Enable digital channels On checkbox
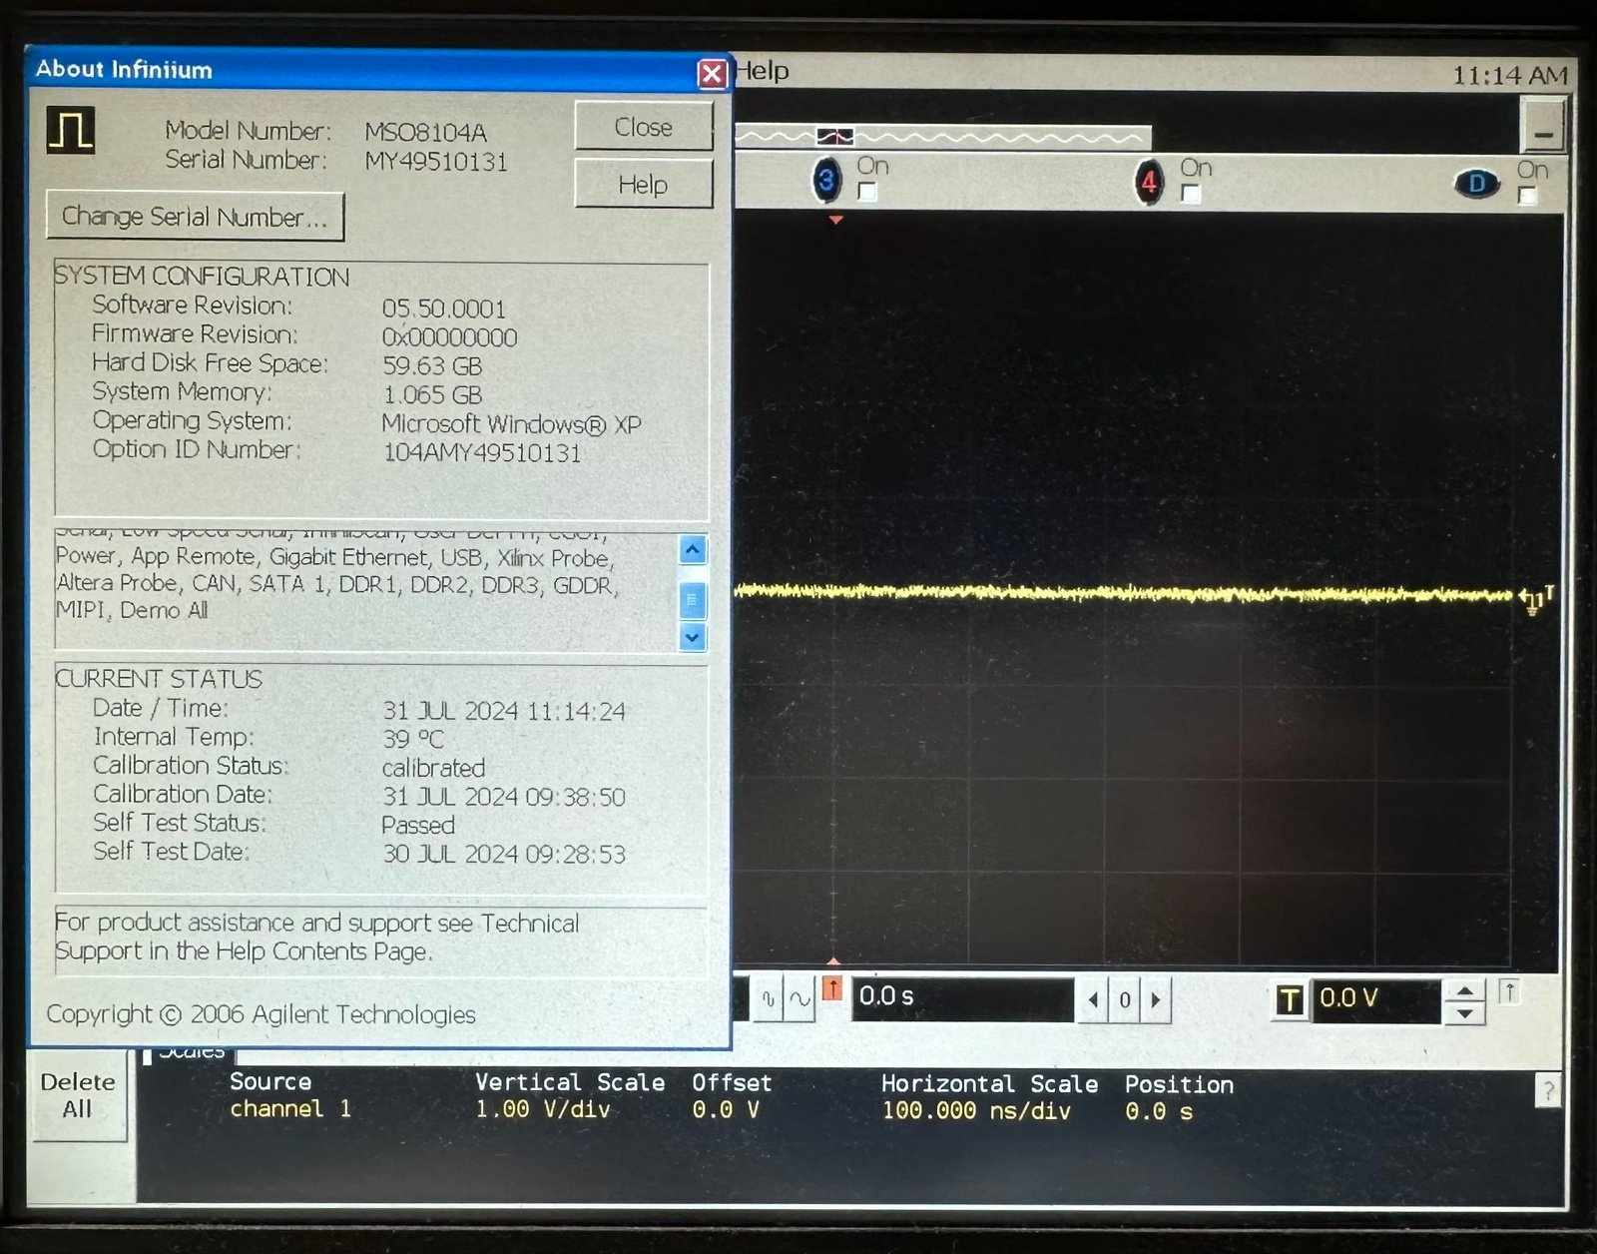 point(1527,196)
